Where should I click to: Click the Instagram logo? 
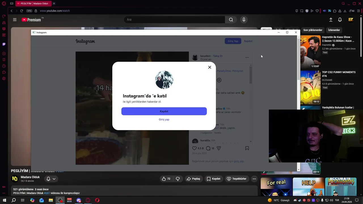click(x=85, y=41)
